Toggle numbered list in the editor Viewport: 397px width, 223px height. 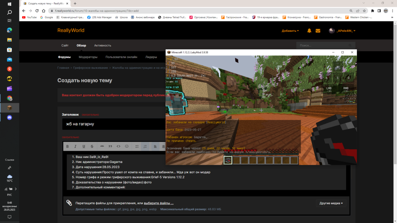point(145,146)
